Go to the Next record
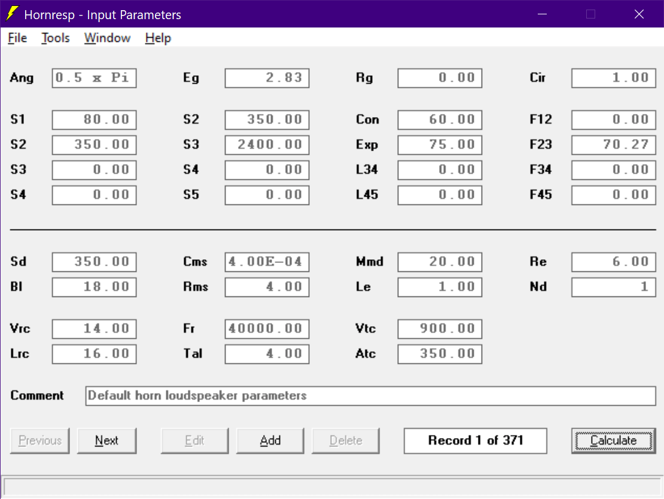Viewport: 664px width, 499px height. coord(106,440)
